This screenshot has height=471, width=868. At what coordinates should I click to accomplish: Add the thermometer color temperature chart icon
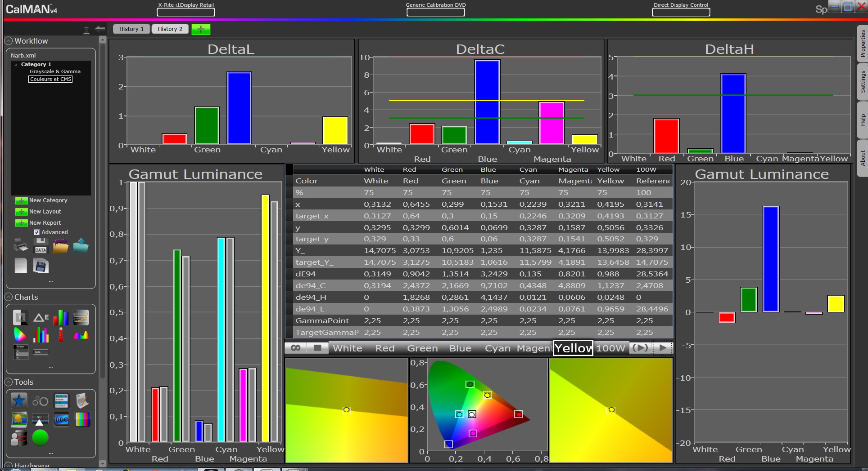tap(61, 335)
